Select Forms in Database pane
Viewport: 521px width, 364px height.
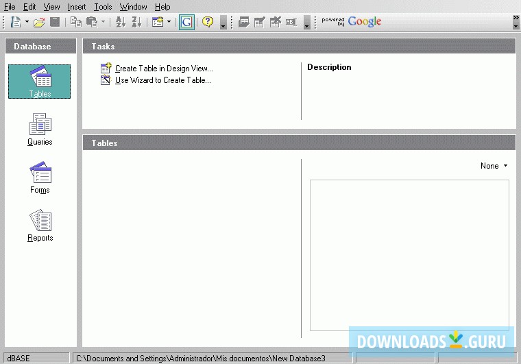(40, 178)
